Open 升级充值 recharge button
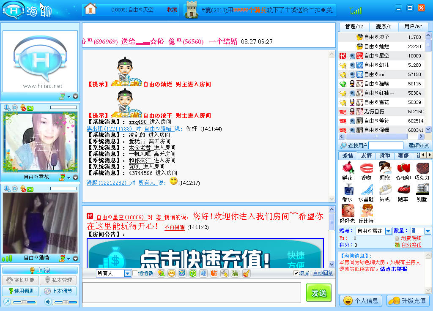 pos(408,300)
